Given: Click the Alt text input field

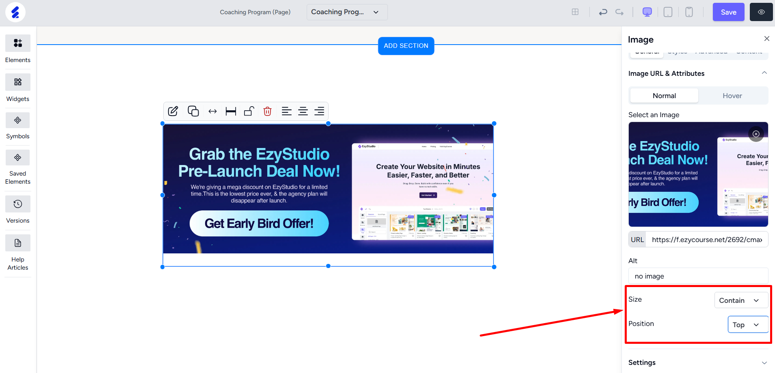Looking at the screenshot, I should (698, 276).
